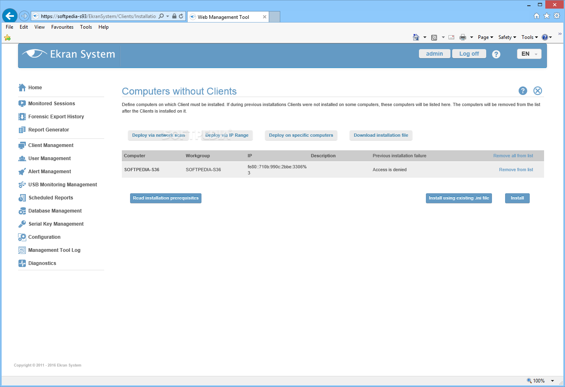Click the browser home icon at top right
This screenshot has height=387, width=565.
[x=537, y=16]
